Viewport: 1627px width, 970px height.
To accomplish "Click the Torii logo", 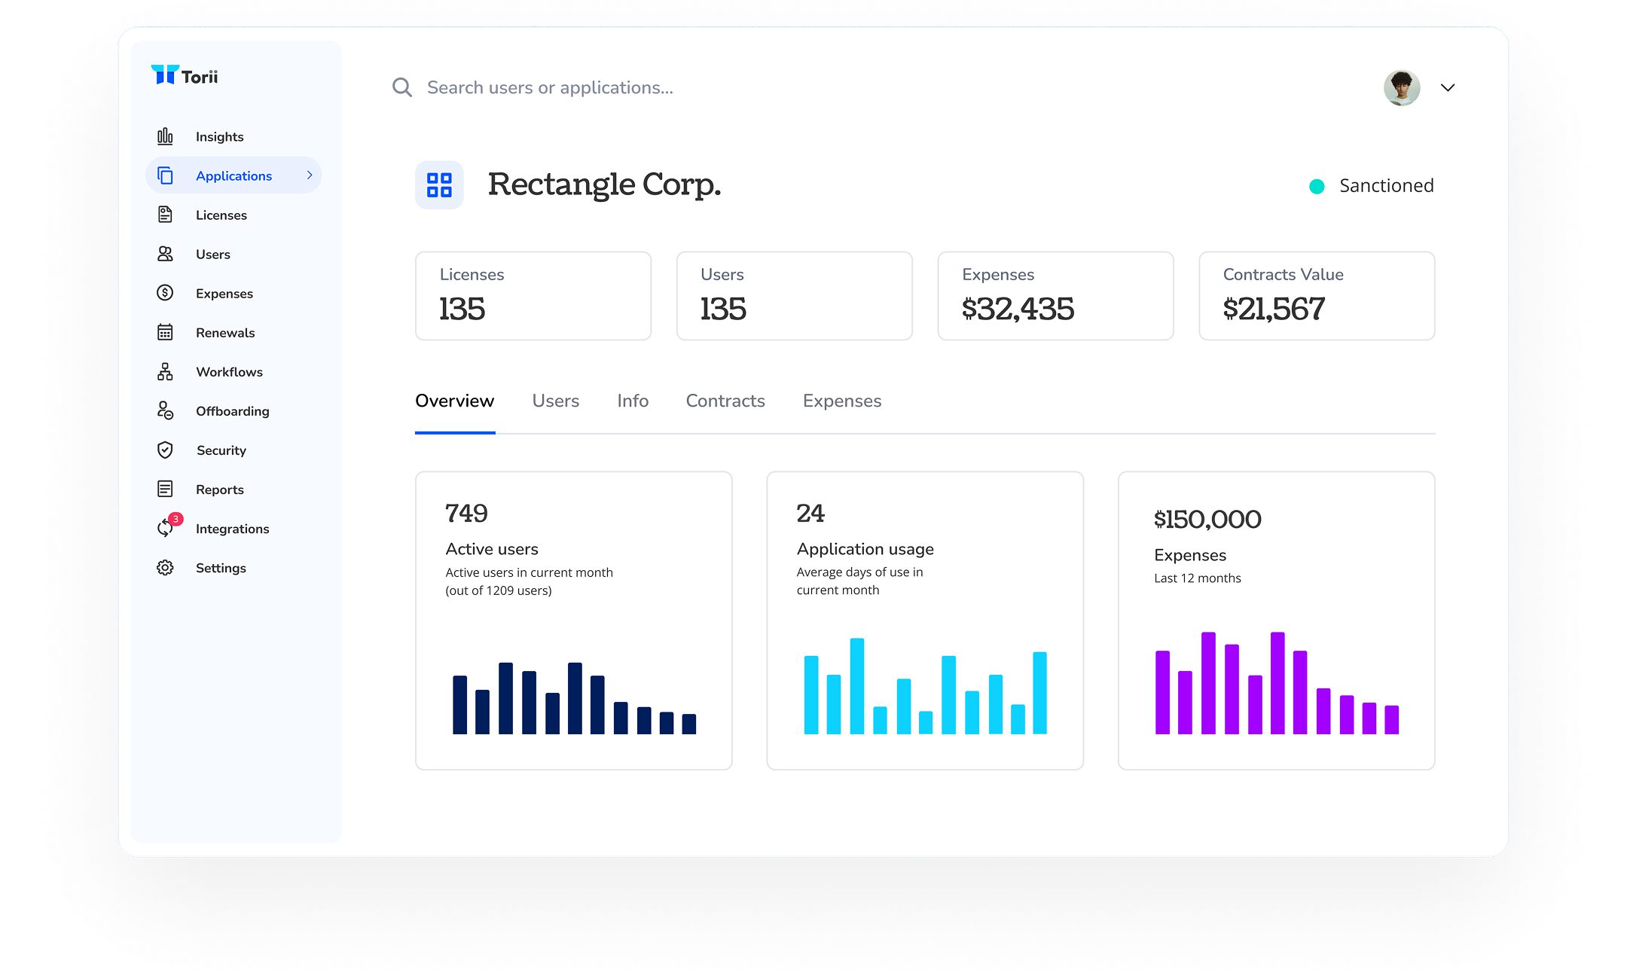I will pos(185,75).
